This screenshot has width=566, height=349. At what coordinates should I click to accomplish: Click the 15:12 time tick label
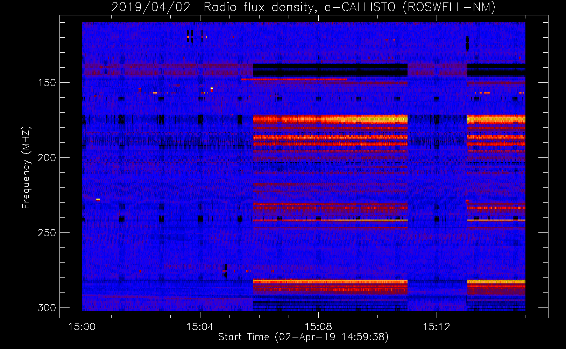click(x=437, y=327)
